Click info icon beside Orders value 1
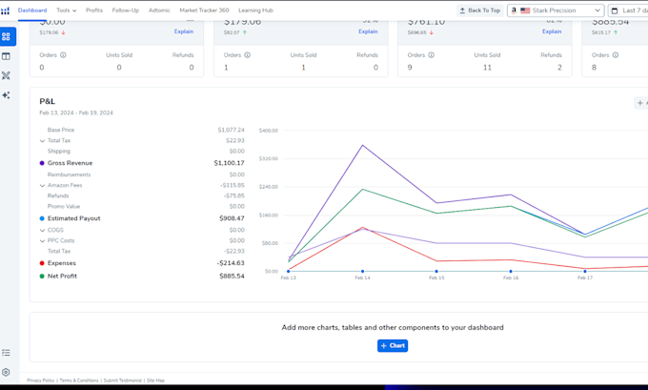Image resolution: width=648 pixels, height=390 pixels. click(x=248, y=55)
